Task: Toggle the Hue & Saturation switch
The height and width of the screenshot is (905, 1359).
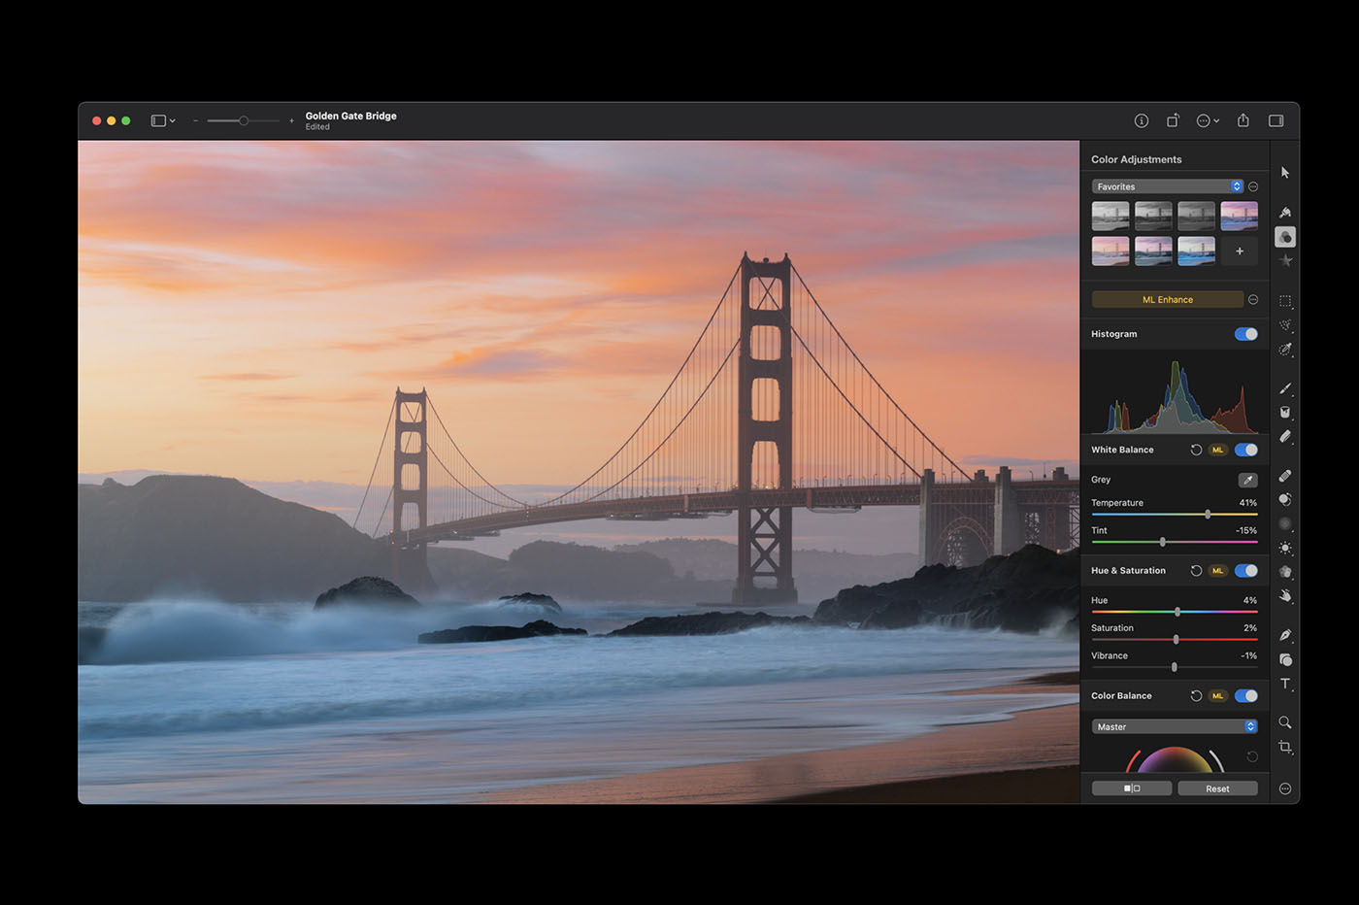Action: pos(1246,571)
